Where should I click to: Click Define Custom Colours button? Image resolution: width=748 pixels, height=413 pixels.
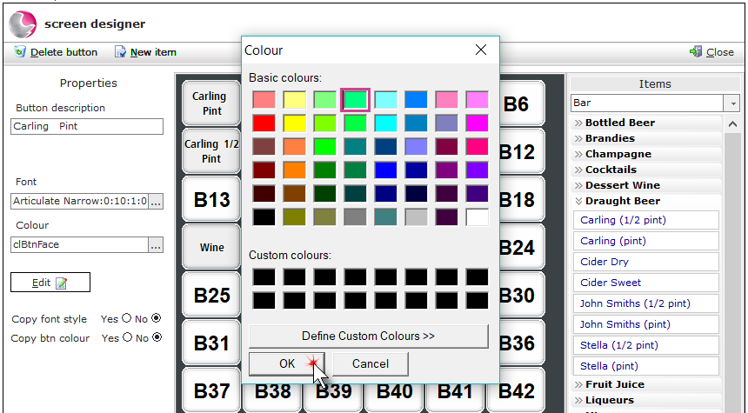[368, 336]
